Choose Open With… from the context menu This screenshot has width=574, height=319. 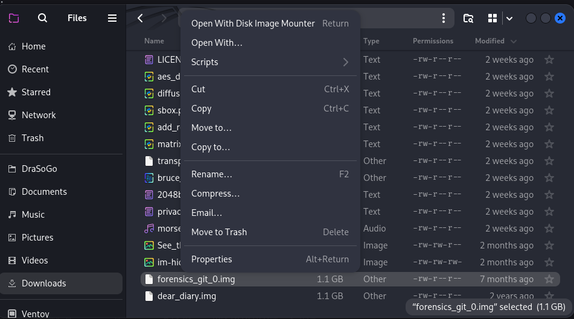coord(270,43)
